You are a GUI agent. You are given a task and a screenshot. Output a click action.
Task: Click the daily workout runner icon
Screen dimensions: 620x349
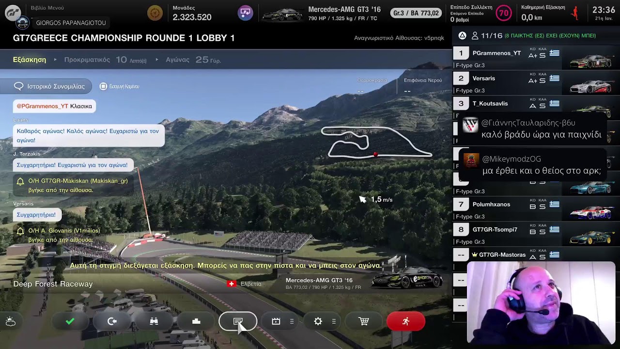tap(575, 13)
